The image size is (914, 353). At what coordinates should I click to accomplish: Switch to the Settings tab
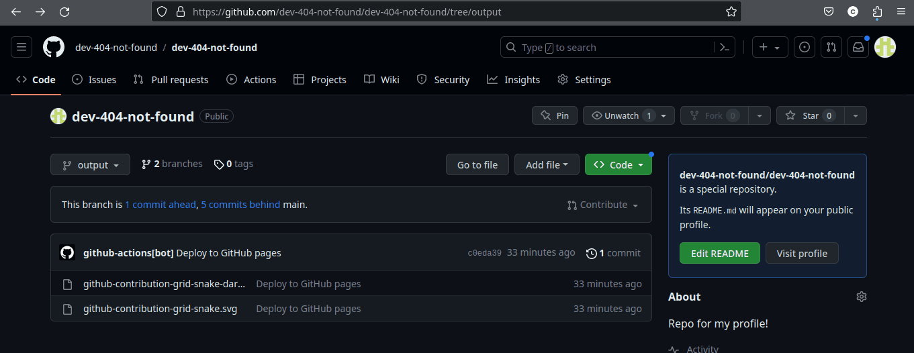click(x=584, y=80)
